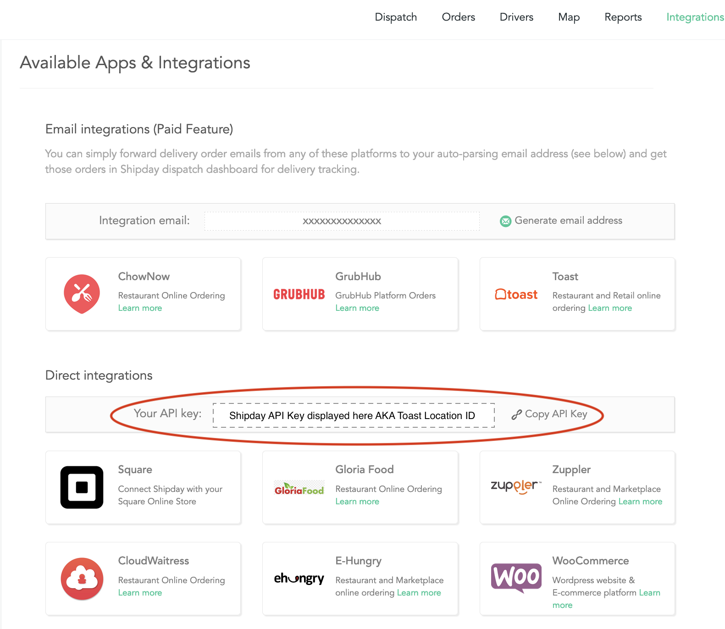Click the ChowNow fork and knife logo
Viewport: 725px width, 629px height.
point(82,294)
